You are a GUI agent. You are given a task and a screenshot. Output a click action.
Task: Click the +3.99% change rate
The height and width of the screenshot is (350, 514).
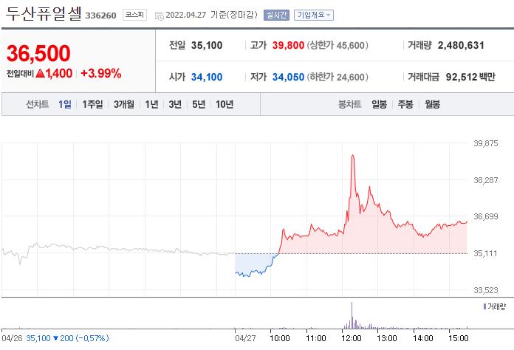pos(101,73)
